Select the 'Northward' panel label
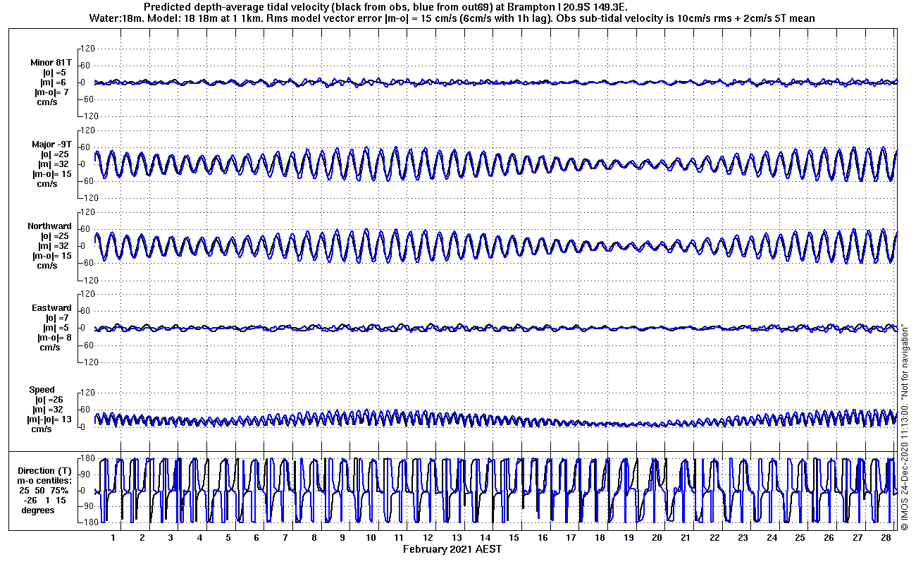This screenshot has width=916, height=564. (x=49, y=226)
